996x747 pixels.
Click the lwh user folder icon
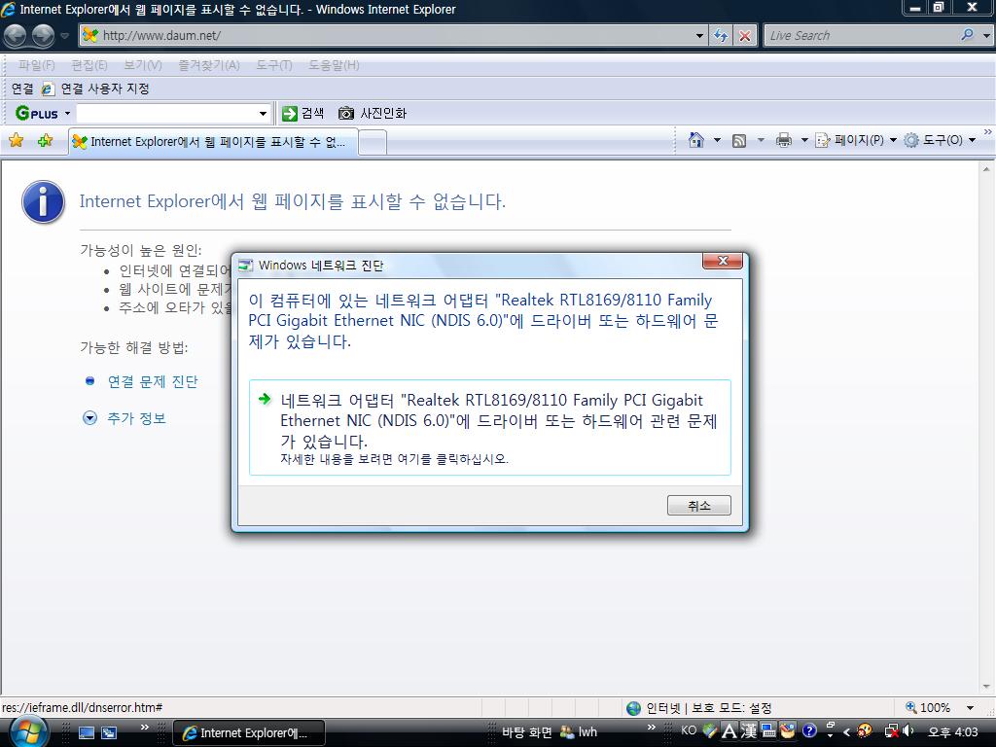pos(578,732)
